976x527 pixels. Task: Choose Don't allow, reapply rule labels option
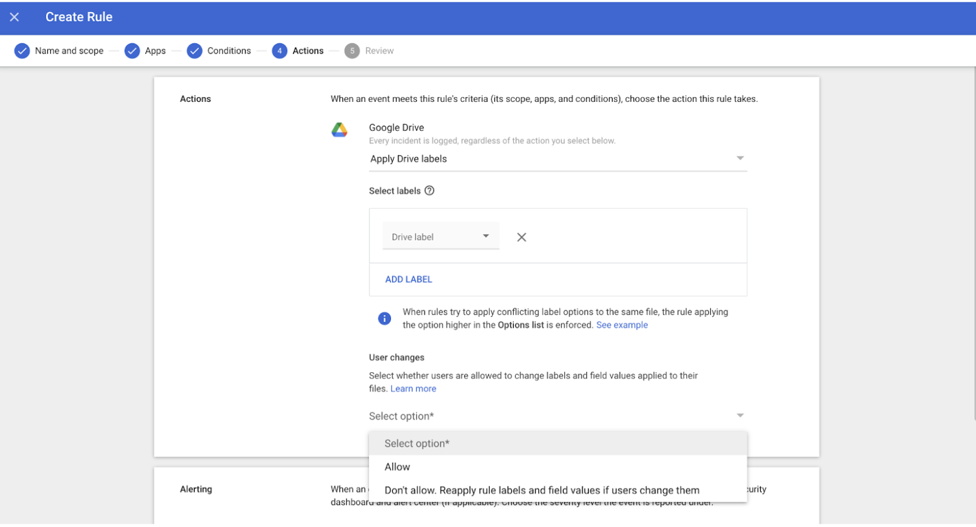click(558, 490)
